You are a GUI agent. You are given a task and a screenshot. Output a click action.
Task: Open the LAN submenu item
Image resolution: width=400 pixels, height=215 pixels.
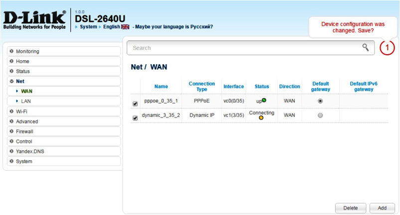(26, 101)
